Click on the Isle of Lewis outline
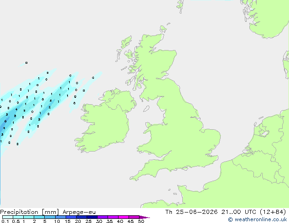This screenshot has width=289, height=223. click(126, 42)
